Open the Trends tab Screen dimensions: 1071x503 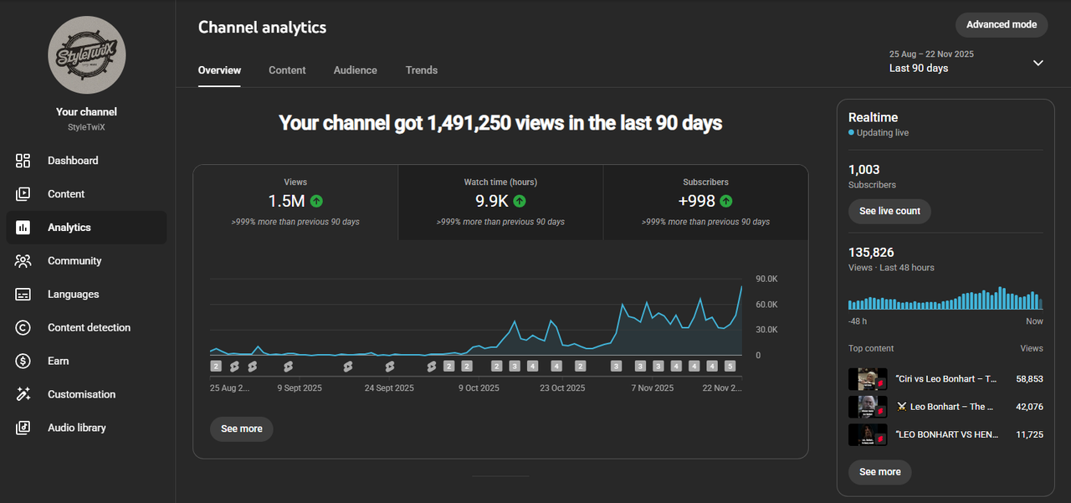[x=422, y=70]
